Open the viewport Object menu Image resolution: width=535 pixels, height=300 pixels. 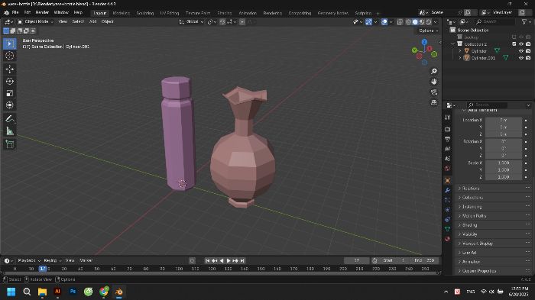coord(107,21)
